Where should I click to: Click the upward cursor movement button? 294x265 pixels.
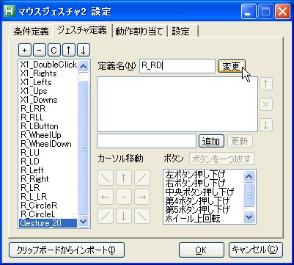click(x=124, y=178)
